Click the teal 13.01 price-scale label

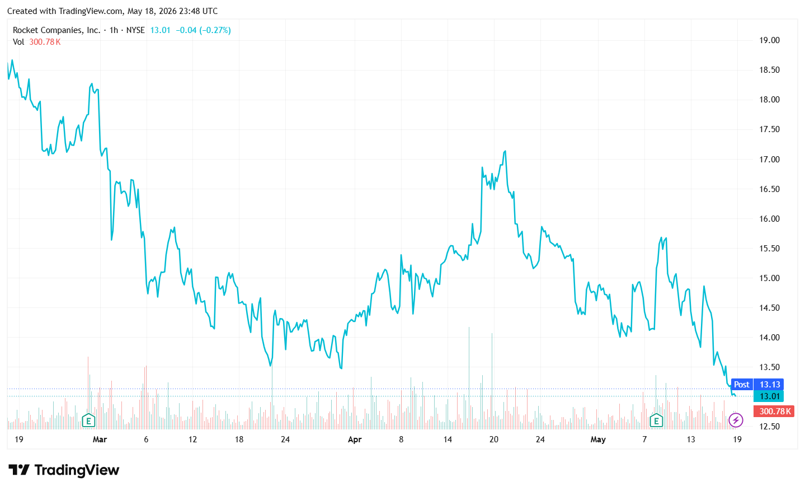pos(769,396)
